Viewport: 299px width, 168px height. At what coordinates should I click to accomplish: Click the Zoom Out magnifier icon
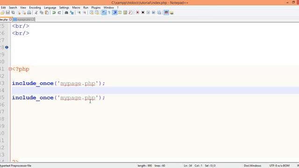point(84,13)
